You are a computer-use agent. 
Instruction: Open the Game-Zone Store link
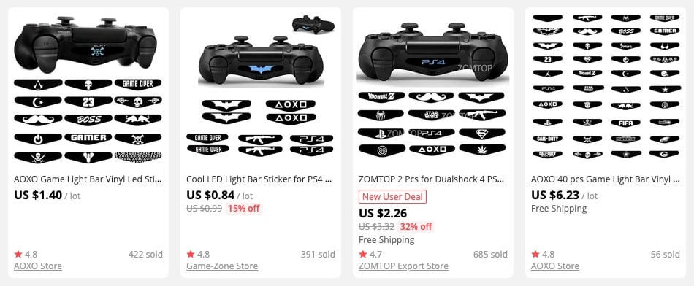(222, 266)
